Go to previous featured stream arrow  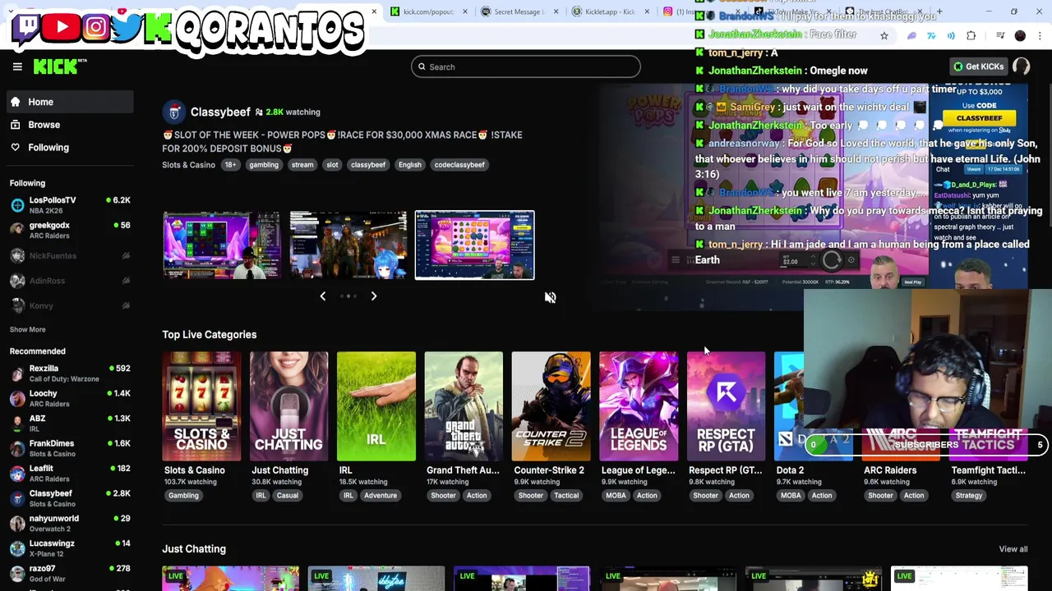point(322,296)
